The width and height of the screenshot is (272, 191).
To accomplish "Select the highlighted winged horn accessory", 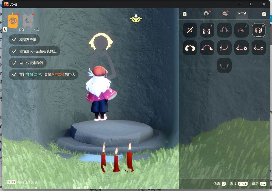I will tap(259, 30).
